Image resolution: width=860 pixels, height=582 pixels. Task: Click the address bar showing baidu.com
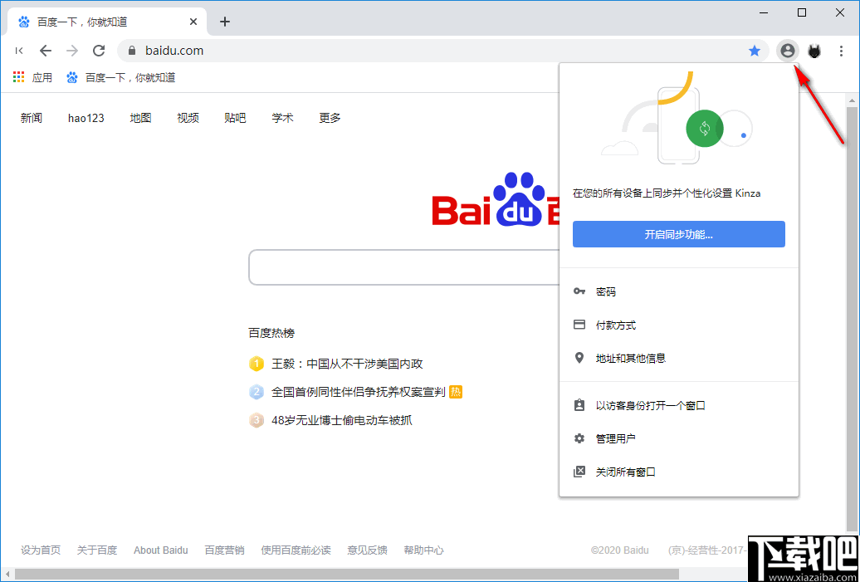pos(443,51)
